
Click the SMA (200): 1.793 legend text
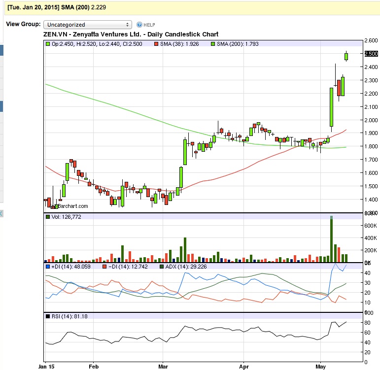click(238, 44)
